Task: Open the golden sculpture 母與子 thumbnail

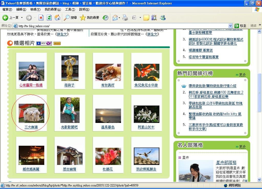Action: [70, 68]
